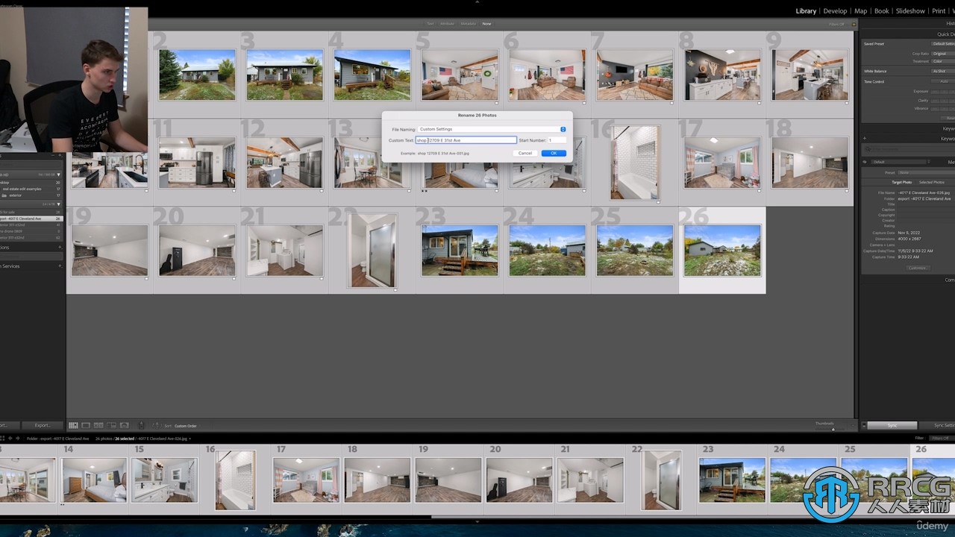The width and height of the screenshot is (955, 537).
Task: Click the exterior folder icon
Action: pyautogui.click(x=4, y=195)
